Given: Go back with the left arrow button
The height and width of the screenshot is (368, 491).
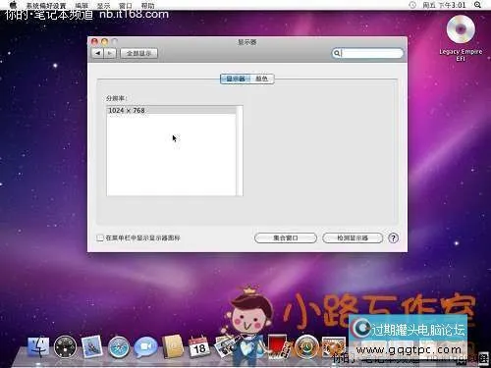Looking at the screenshot, I should [97, 53].
